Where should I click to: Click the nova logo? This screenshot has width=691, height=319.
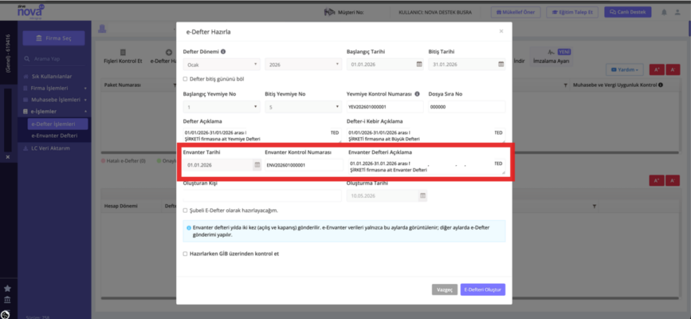tap(30, 11)
